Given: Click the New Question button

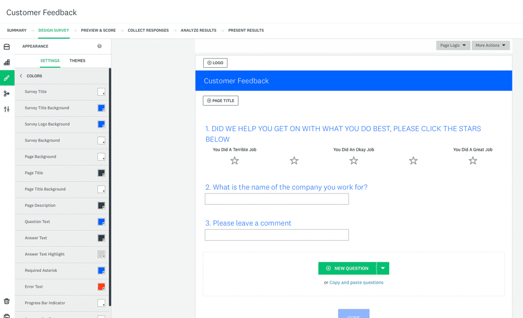Looking at the screenshot, I should coord(347,269).
